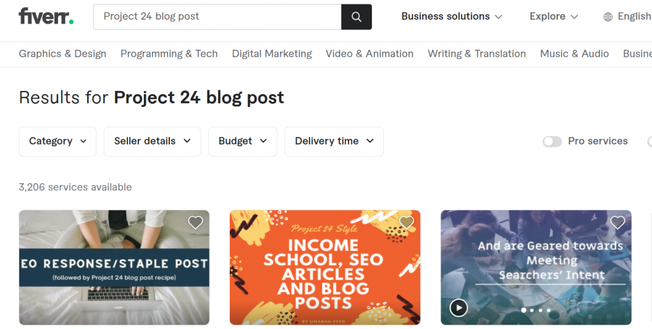Expand the Category filter dropdown
This screenshot has width=652, height=329.
coord(58,141)
